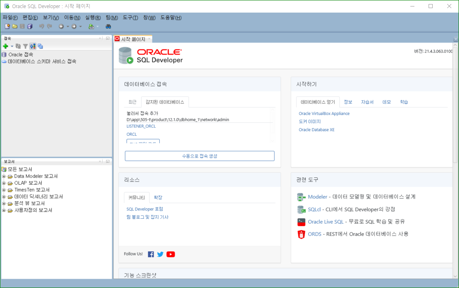Open the 도구(T) menu
The height and width of the screenshot is (288, 459).
click(130, 17)
